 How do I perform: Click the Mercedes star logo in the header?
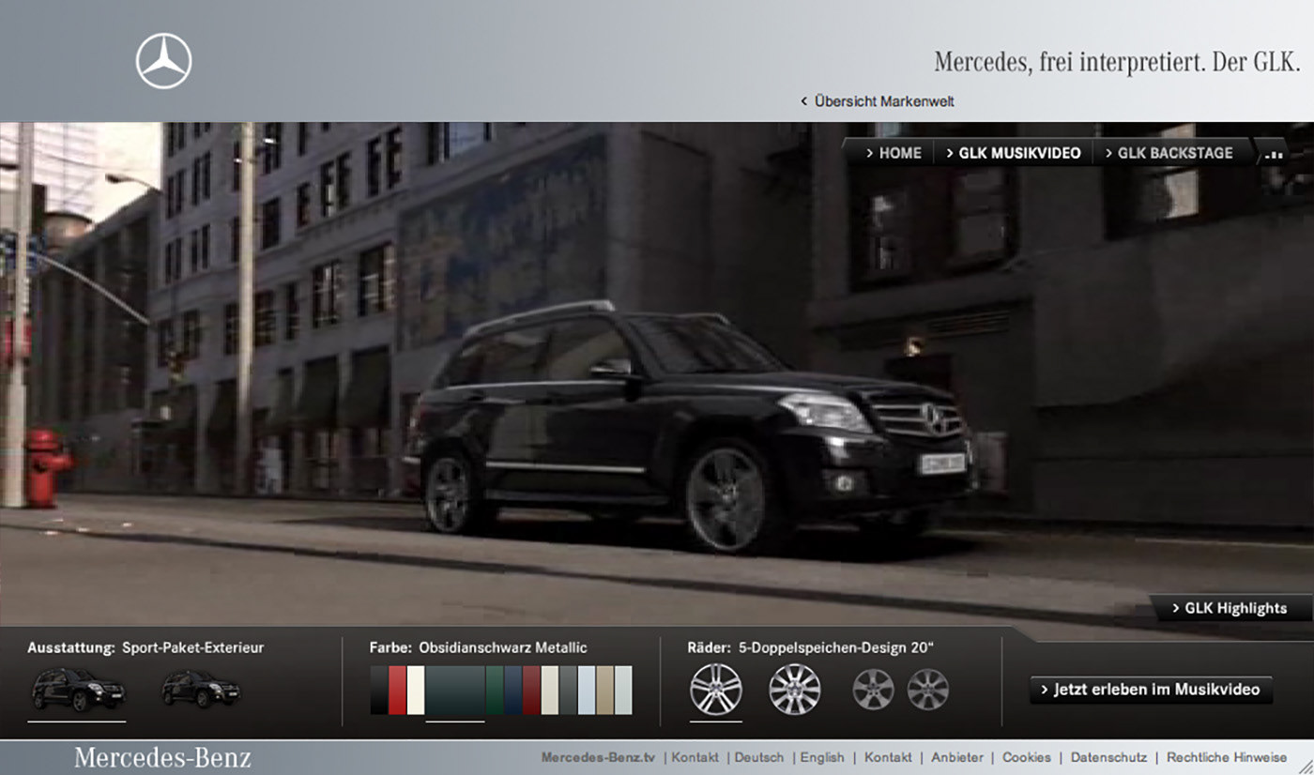[164, 61]
